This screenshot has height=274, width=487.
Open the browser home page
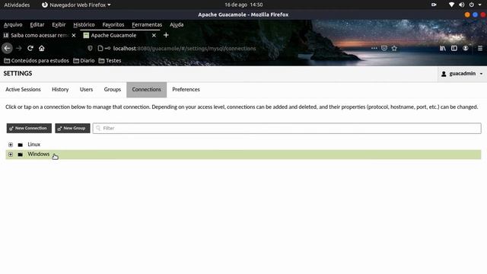(x=42, y=48)
